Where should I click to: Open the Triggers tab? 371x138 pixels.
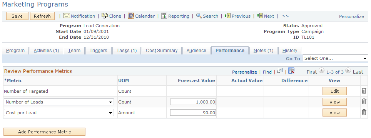[x=99, y=51]
